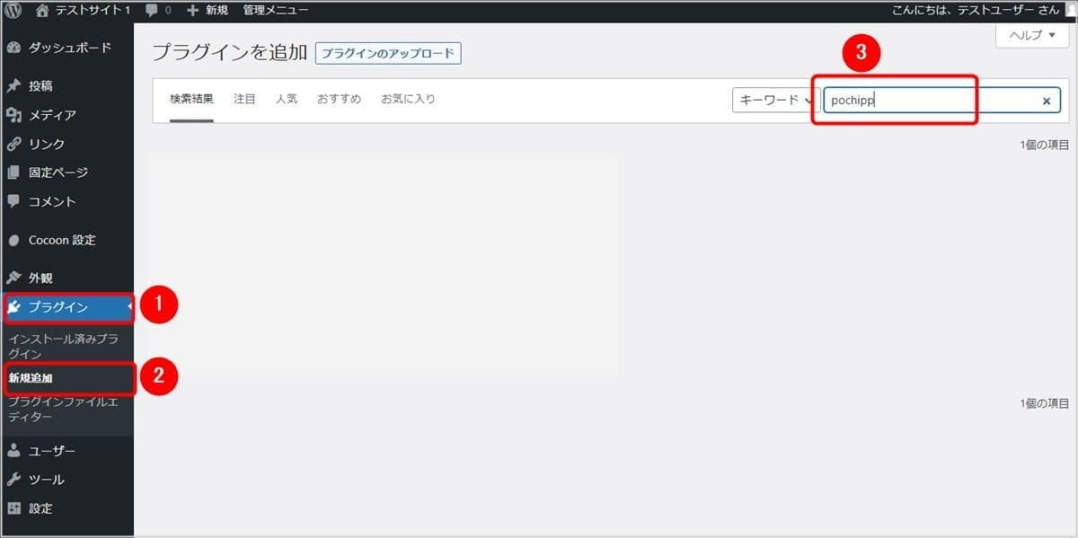The height and width of the screenshot is (538, 1078).
Task: Click the comments bubble icon in admin bar
Action: tap(152, 11)
